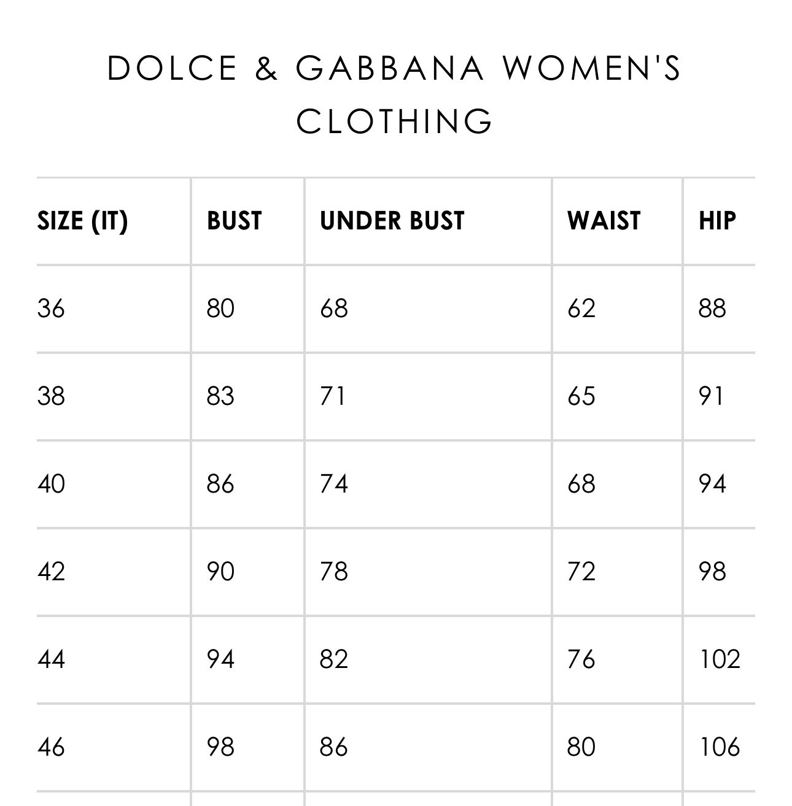Select the HIP column header
This screenshot has width=792, height=806.
click(717, 221)
